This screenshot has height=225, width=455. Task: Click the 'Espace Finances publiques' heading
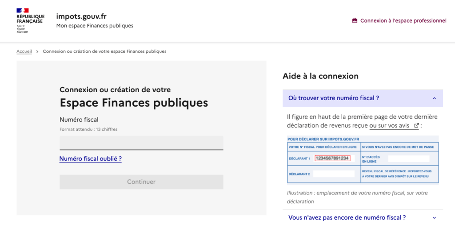134,103
